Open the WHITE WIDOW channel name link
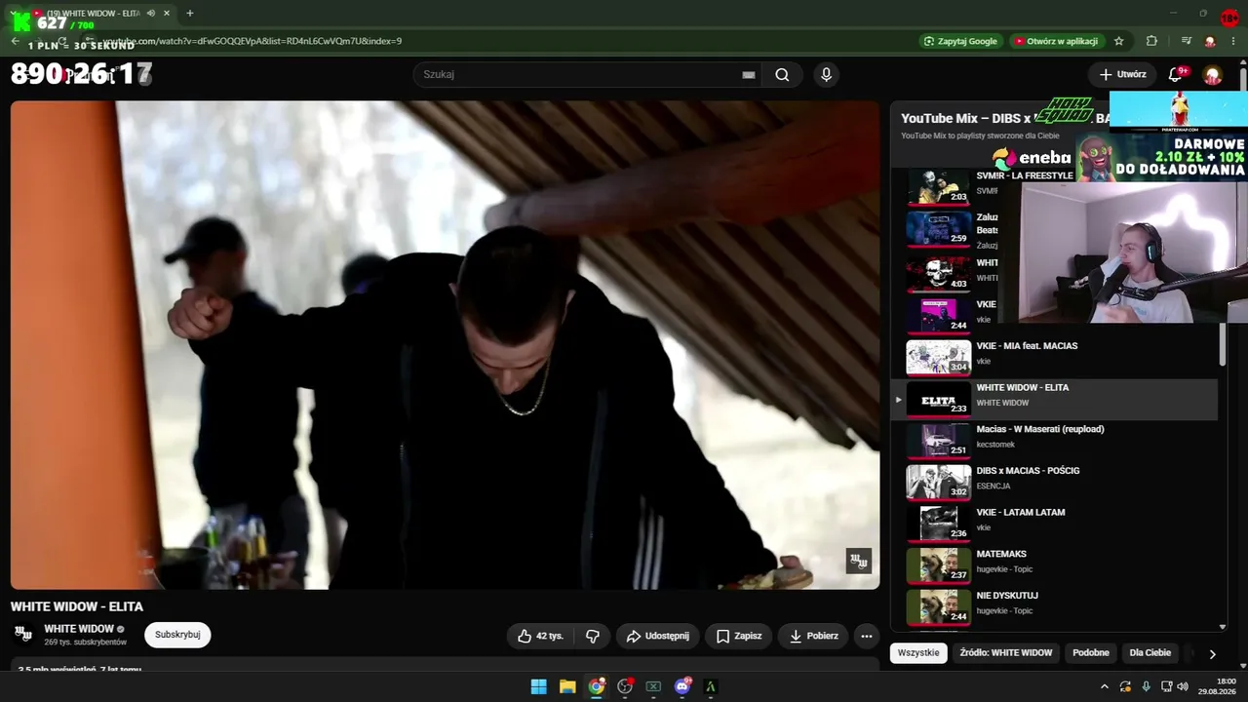The width and height of the screenshot is (1248, 702). [79, 629]
